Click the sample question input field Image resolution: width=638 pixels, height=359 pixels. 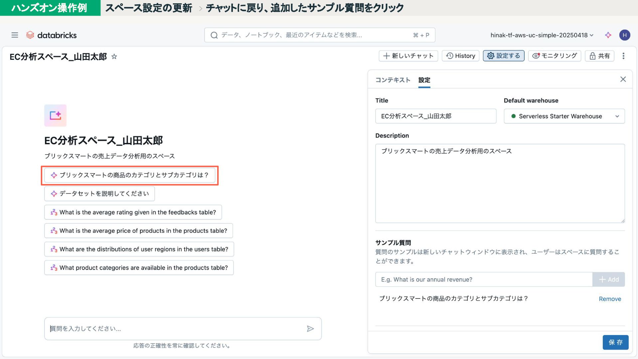pos(484,280)
